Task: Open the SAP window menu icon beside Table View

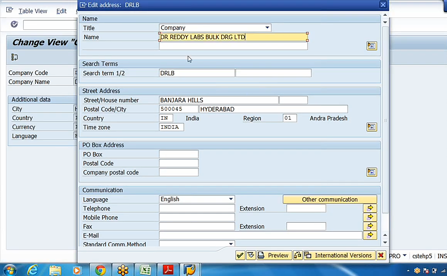Action: (10, 10)
